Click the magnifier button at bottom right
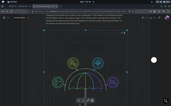171x106 pixels. (x=166, y=101)
